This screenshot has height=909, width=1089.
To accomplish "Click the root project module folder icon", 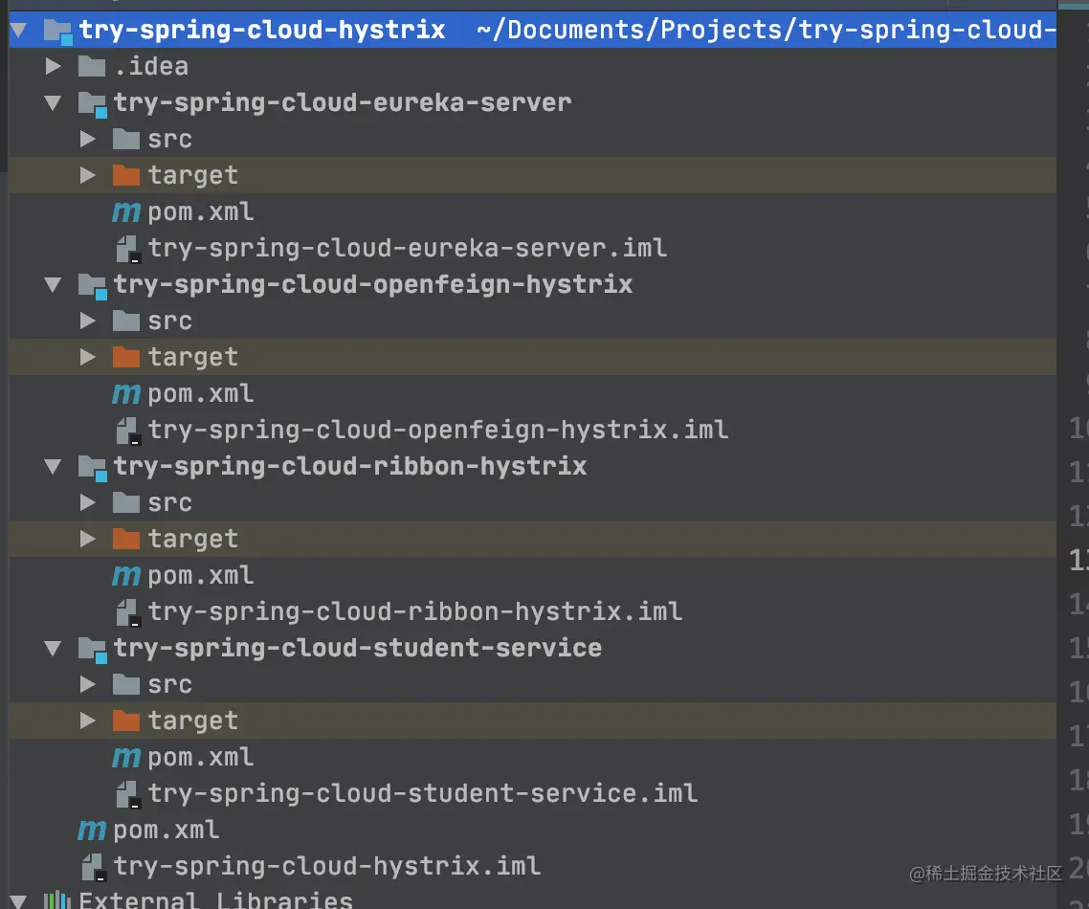I will point(57,32).
